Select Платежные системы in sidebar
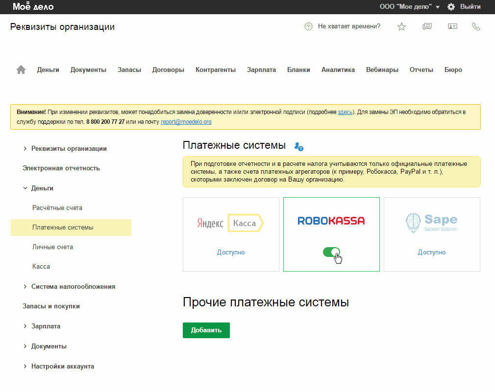Screen dimensions: 495x392 (71, 228)
